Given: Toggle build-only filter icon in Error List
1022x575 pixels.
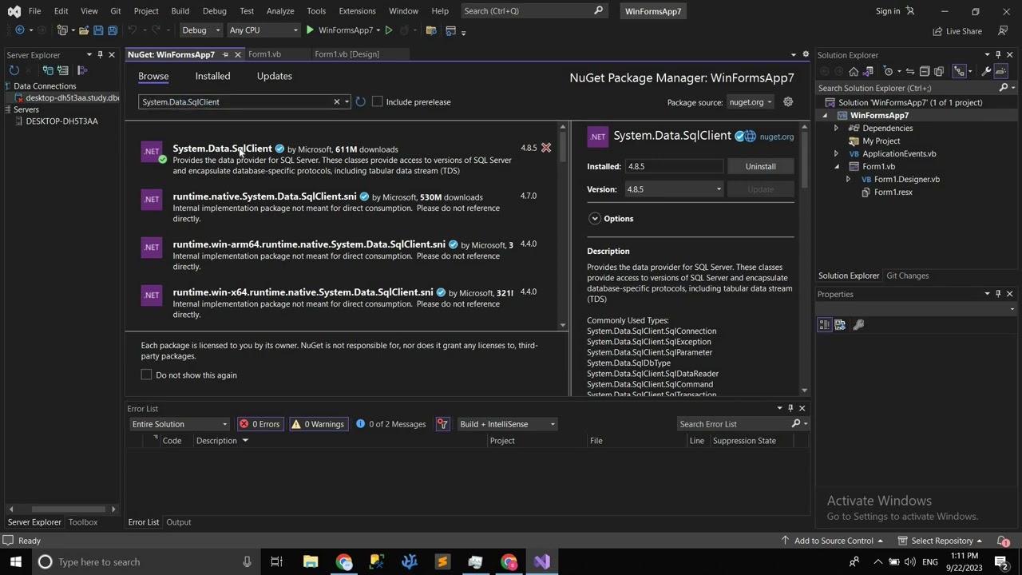Looking at the screenshot, I should pyautogui.click(x=442, y=424).
